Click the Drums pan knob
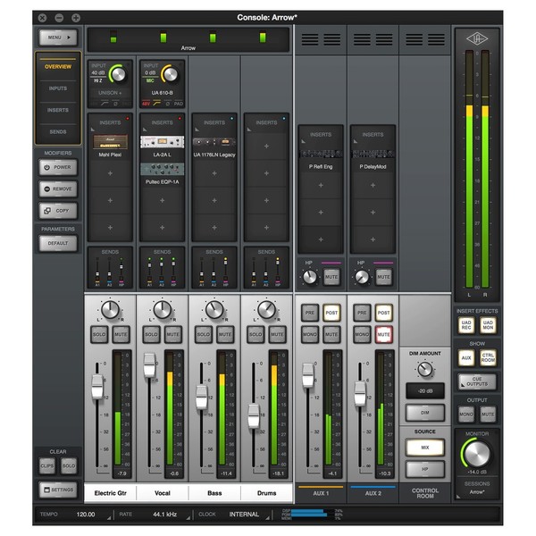The width and height of the screenshot is (536, 536). click(x=266, y=310)
